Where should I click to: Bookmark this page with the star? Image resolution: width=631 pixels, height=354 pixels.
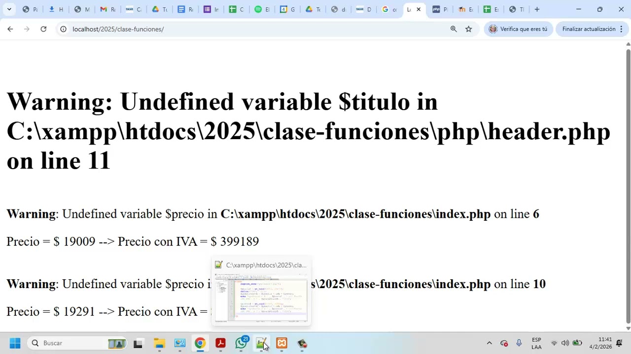469,29
